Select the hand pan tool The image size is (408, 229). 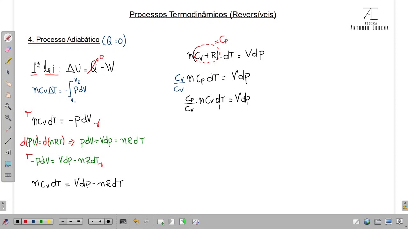point(8,95)
